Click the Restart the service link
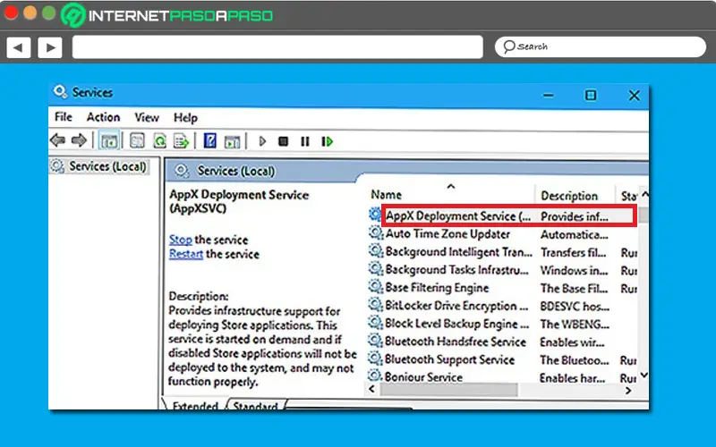 click(x=186, y=254)
